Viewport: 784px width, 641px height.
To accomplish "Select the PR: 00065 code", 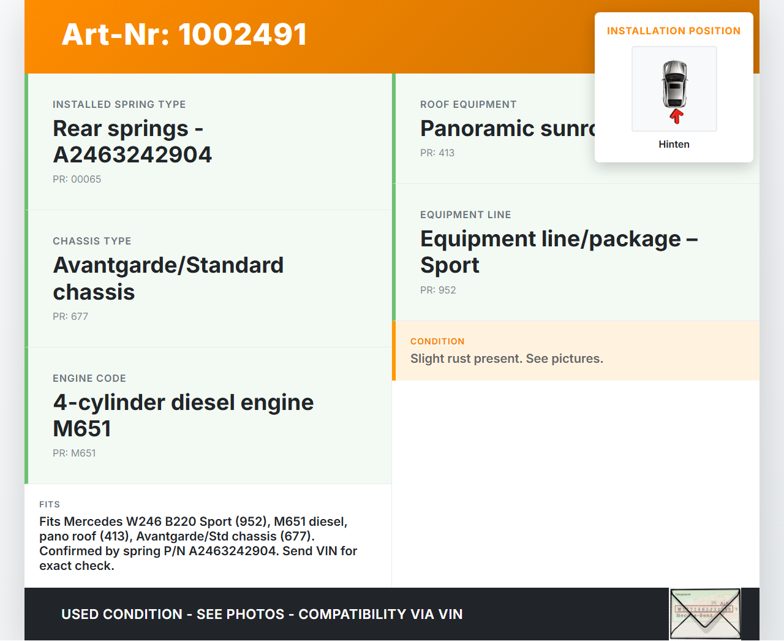I will coord(77,179).
